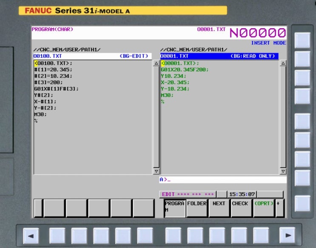Click the //CNC_MEM/USER/PATH1/ path above O0100.TXT
316x248 pixels.
pos(67,50)
